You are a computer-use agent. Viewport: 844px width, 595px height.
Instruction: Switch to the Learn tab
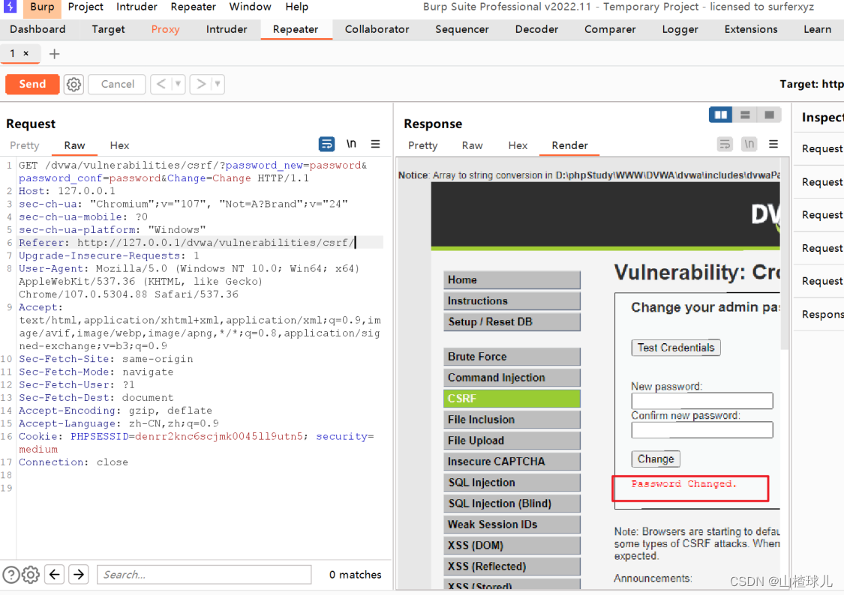[817, 29]
